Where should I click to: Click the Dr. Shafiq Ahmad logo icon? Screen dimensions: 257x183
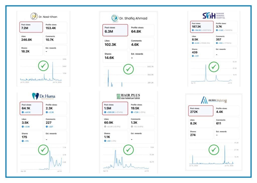tap(115, 18)
